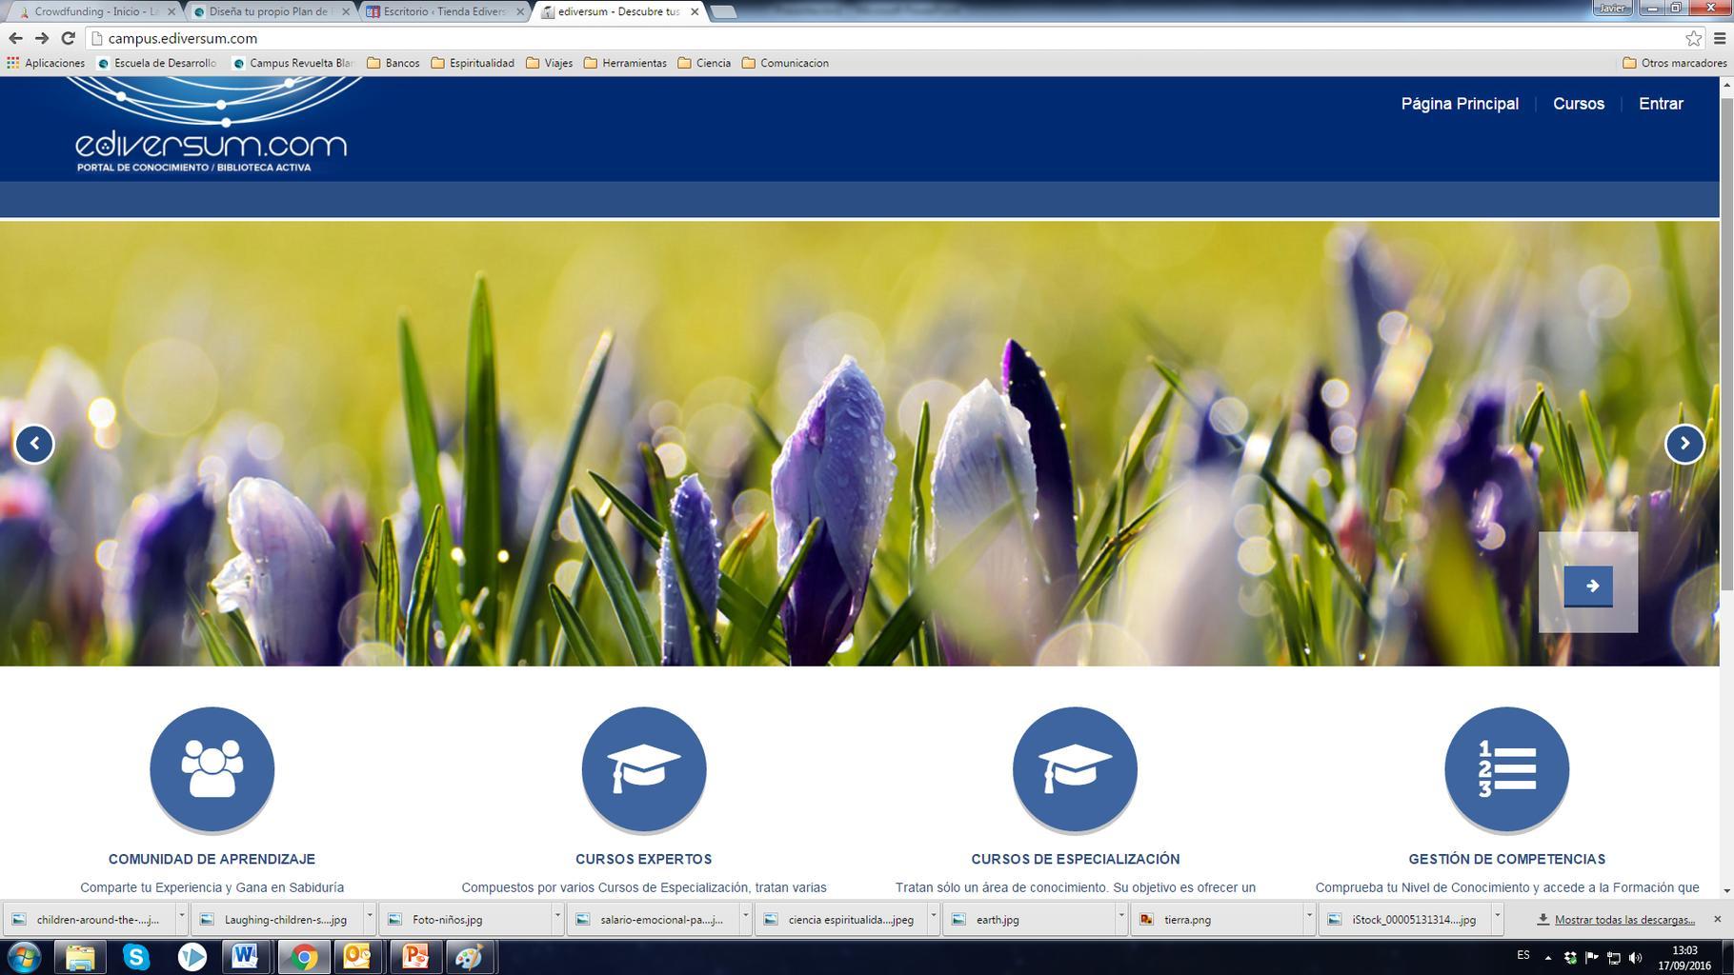Switch to the Crowdfunding - Inicio tab
Image resolution: width=1734 pixels, height=975 pixels.
(93, 11)
